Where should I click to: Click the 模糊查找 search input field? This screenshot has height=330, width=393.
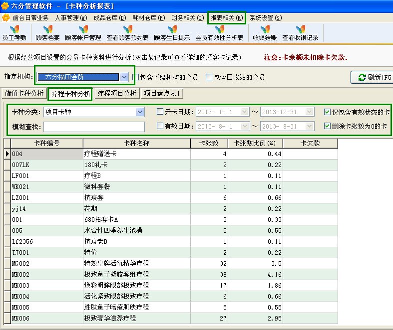pos(94,127)
